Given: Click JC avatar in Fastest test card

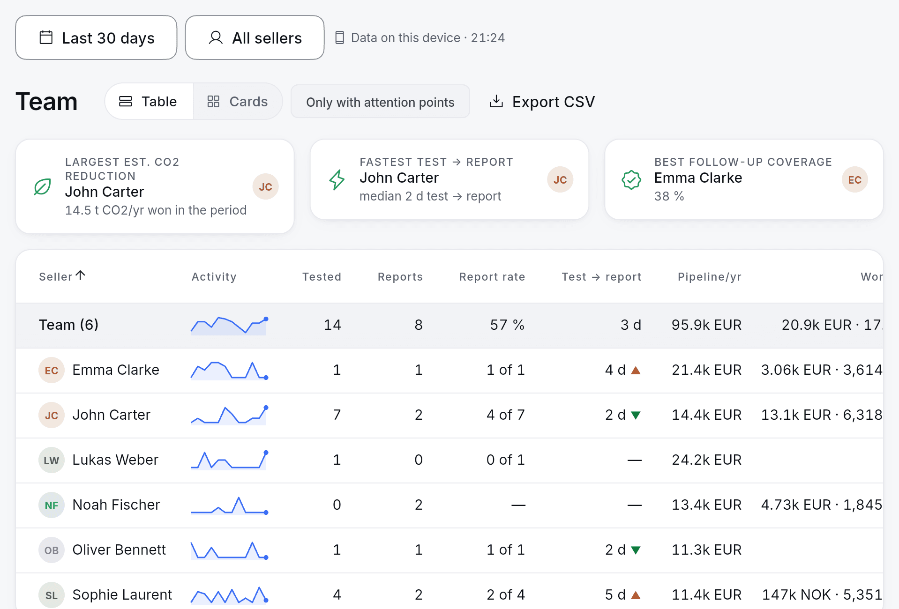Looking at the screenshot, I should [x=560, y=179].
